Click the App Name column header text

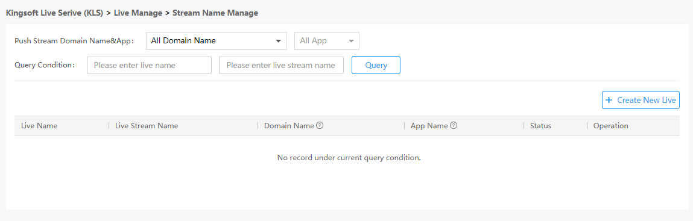(x=429, y=126)
